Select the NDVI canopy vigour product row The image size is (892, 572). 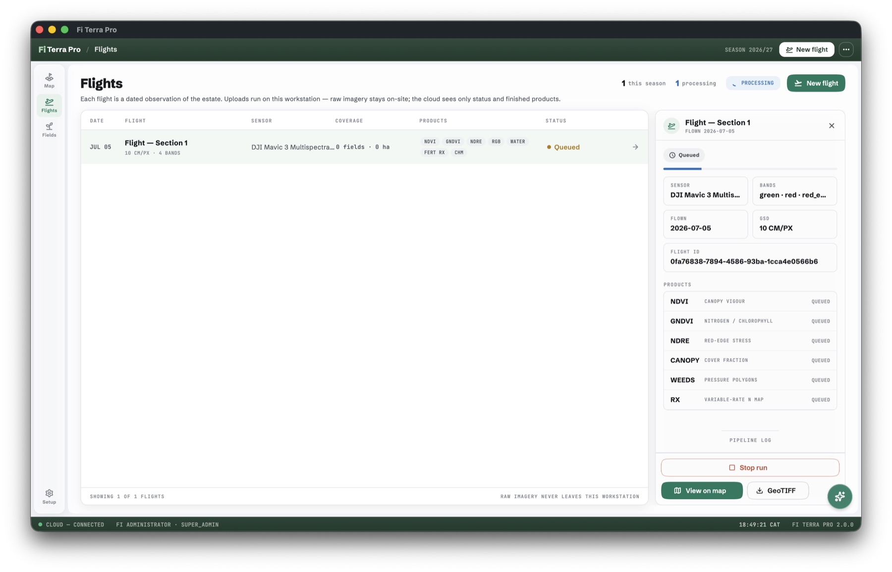[x=750, y=302]
